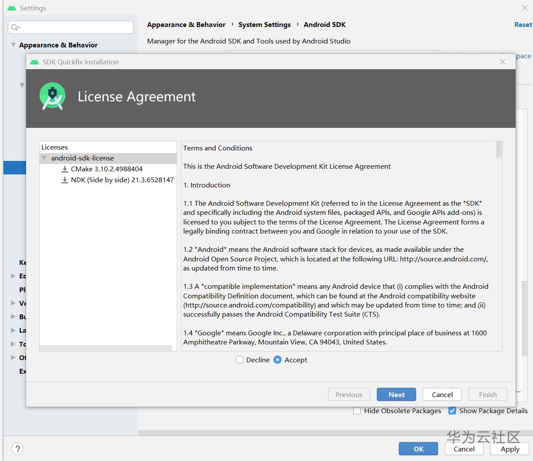This screenshot has width=533, height=461.
Task: Click the download icon beside NDK (Side by side)
Action: pyautogui.click(x=65, y=180)
